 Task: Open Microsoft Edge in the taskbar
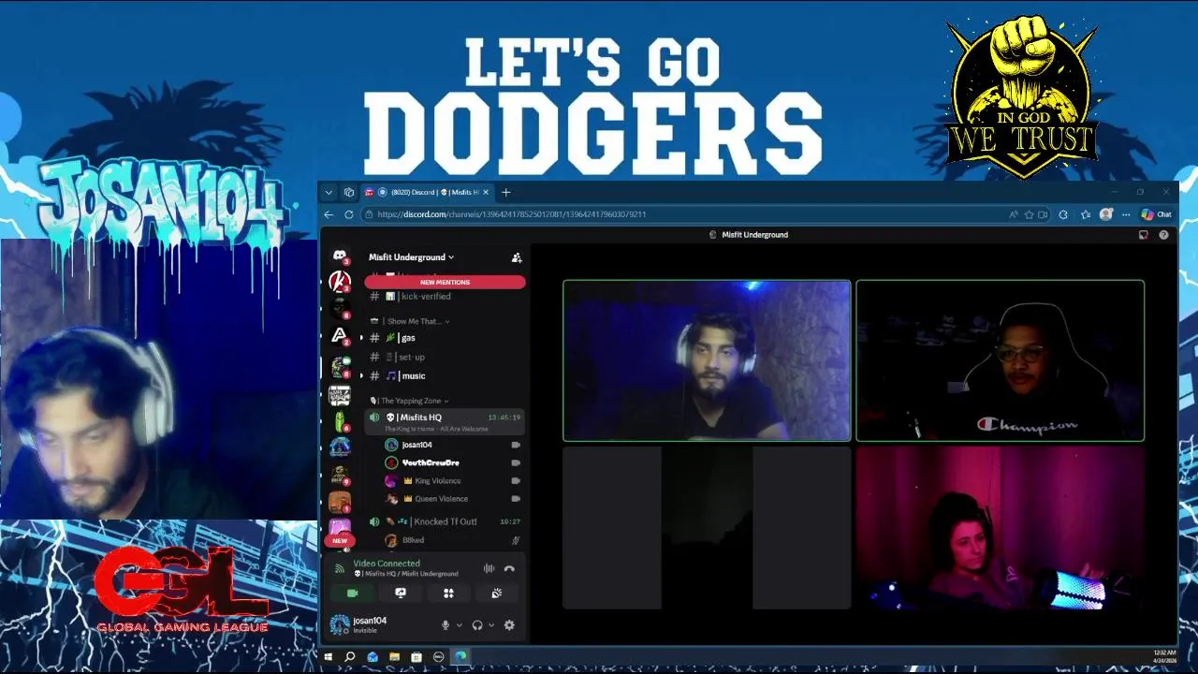click(460, 656)
